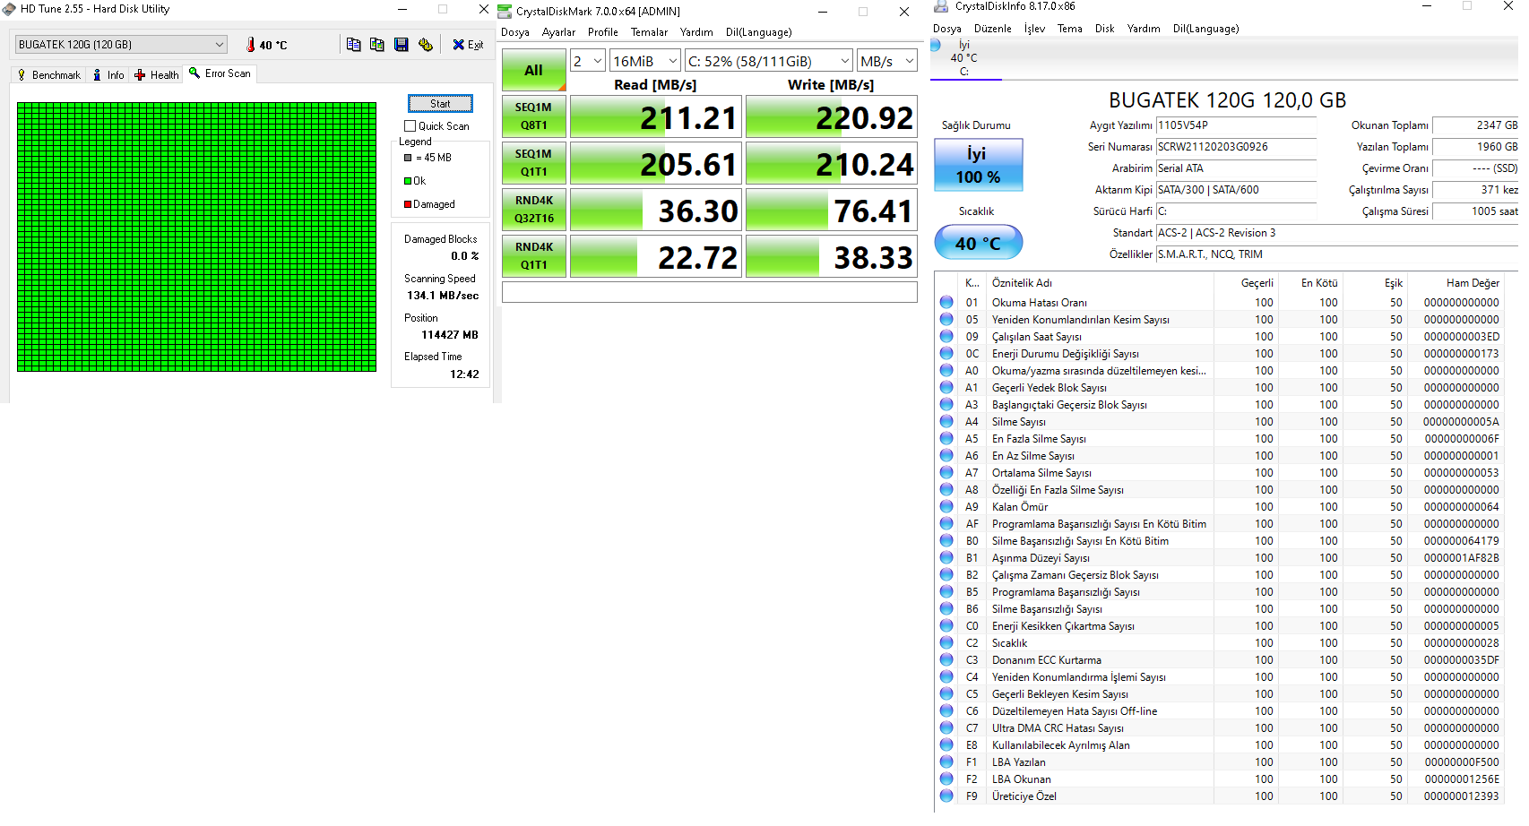Open the test count dropdown showing 2
The height and width of the screenshot is (826, 1529).
click(x=588, y=61)
